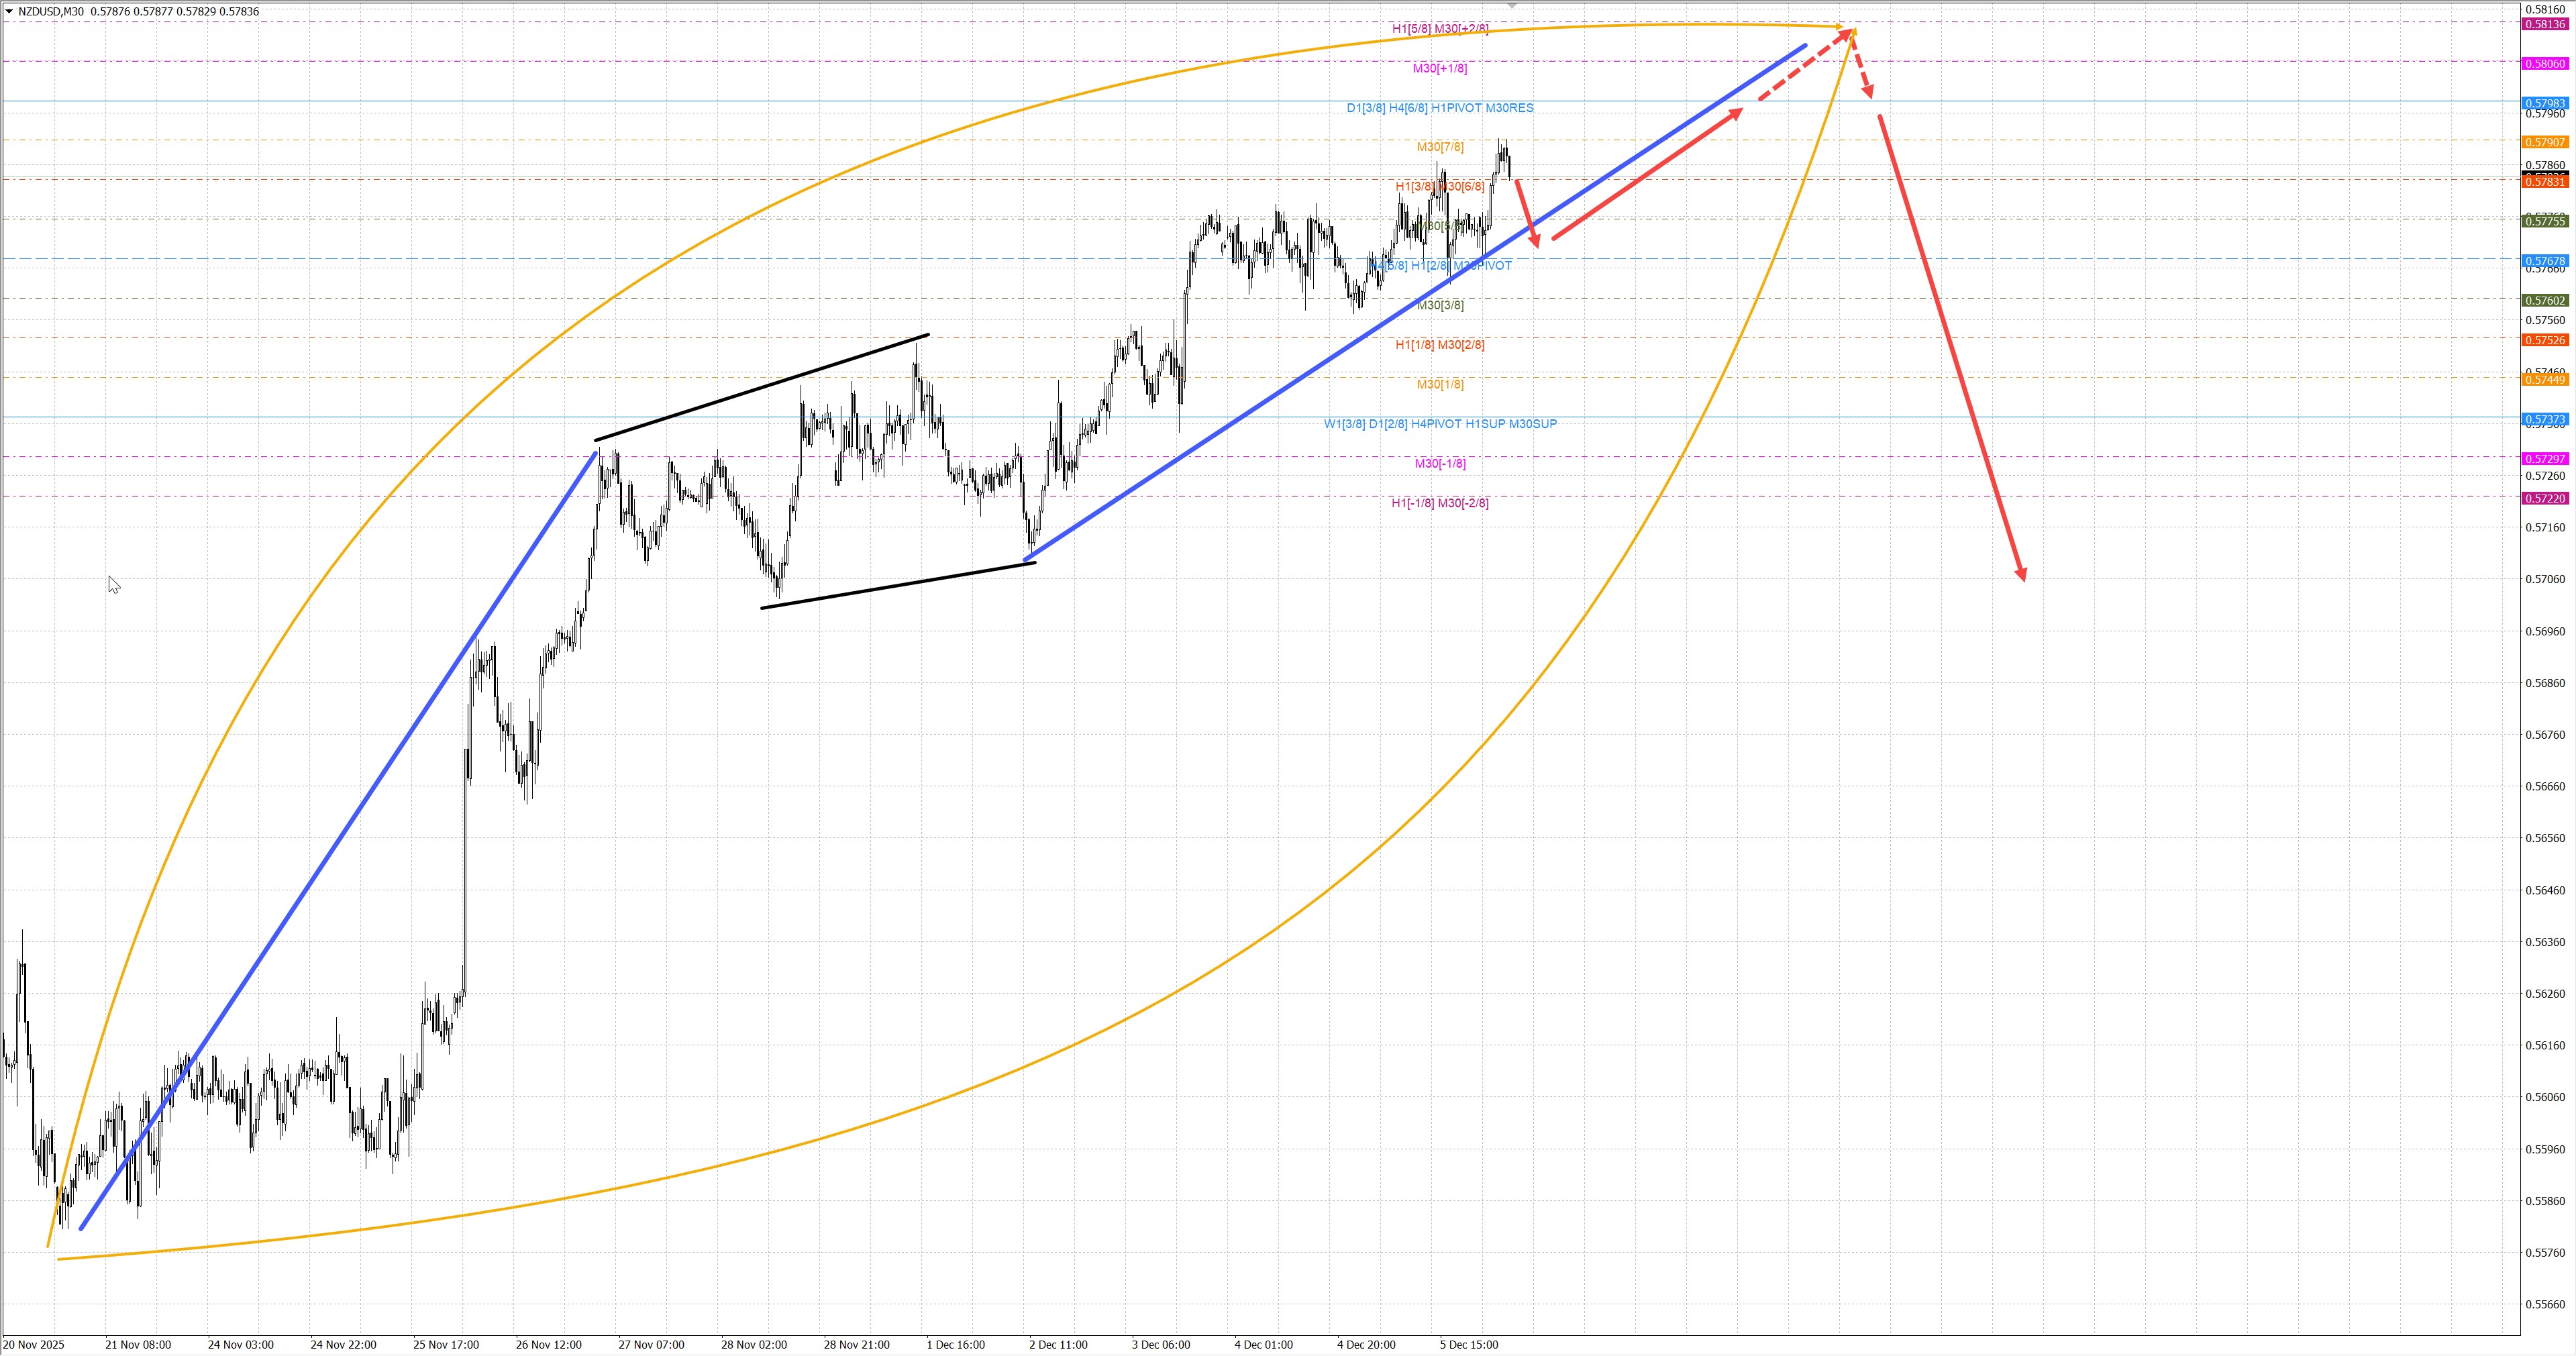Click the 0.57983 blue price tag
This screenshot has height=1356, width=2576.
pos(2545,103)
